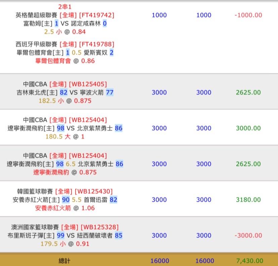The image size is (278, 266).
Task: Click the FT419742 match ID
Action: 97,15
